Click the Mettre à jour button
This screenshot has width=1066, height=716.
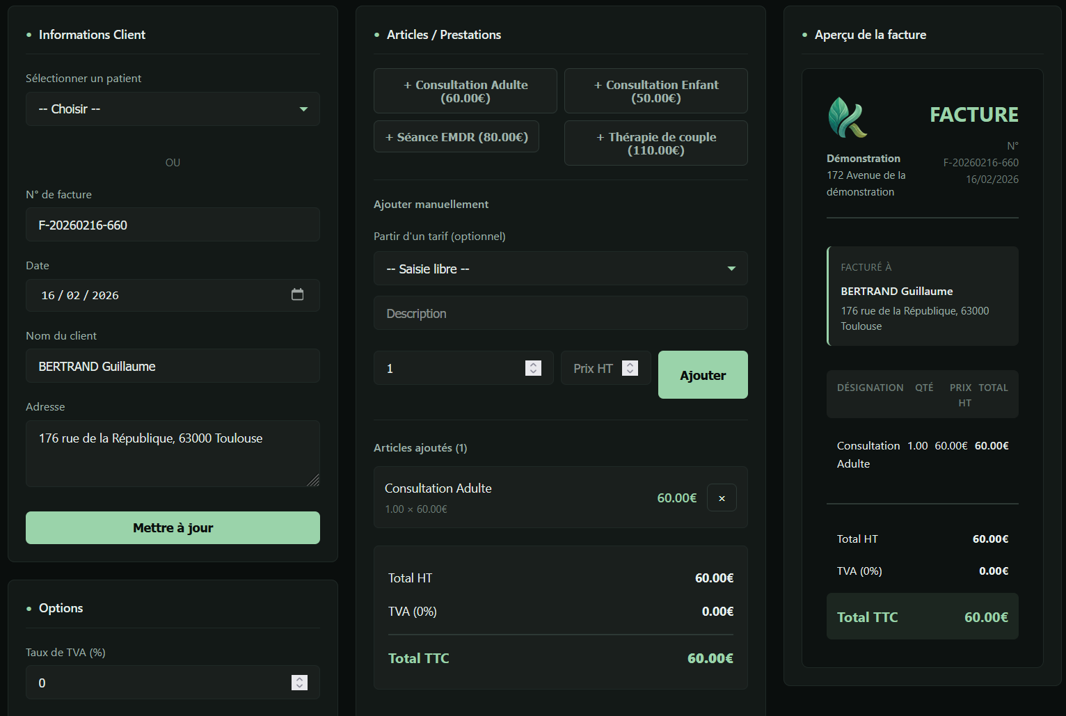(x=173, y=528)
